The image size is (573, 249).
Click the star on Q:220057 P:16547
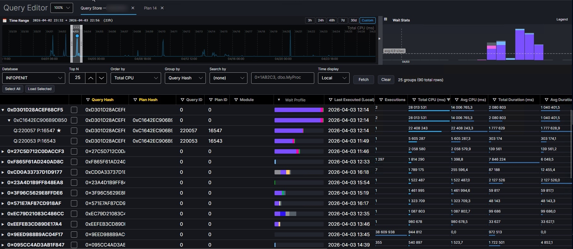pyautogui.click(x=59, y=130)
